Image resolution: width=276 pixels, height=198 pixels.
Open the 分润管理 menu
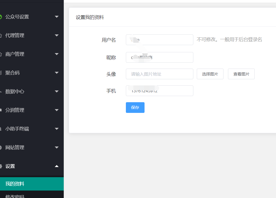pos(32,110)
